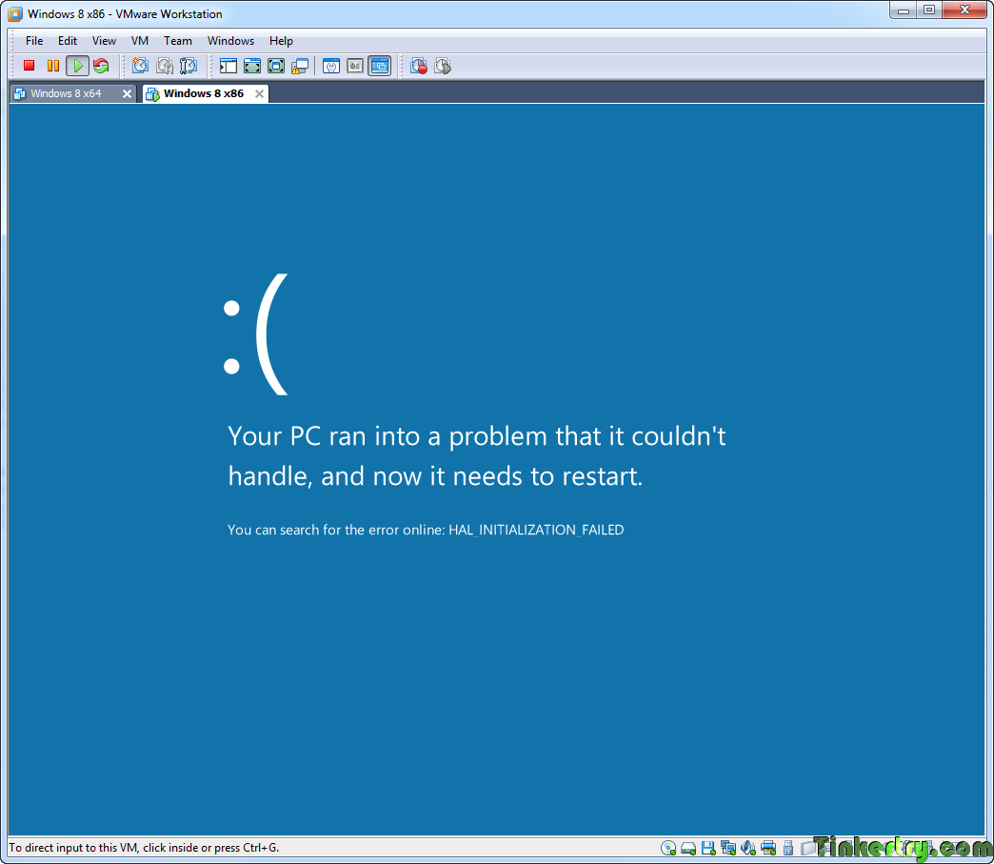The width and height of the screenshot is (994, 864).
Task: Take a snapshot of this virtual machine
Action: pyautogui.click(x=140, y=66)
